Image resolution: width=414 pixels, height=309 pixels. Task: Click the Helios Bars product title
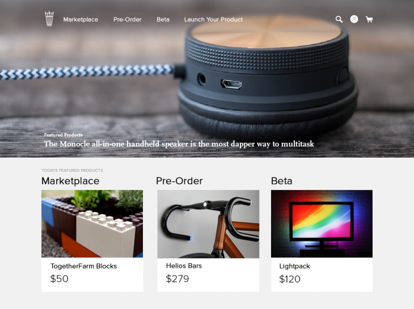click(184, 266)
